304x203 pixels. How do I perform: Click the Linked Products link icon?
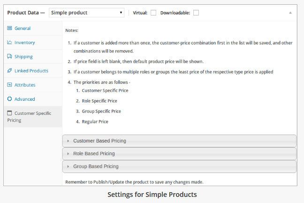click(9, 71)
